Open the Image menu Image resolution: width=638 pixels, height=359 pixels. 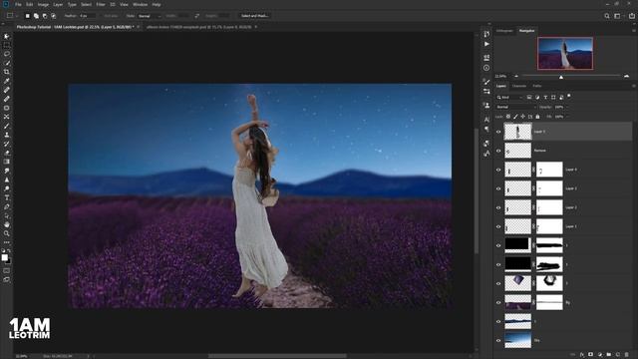(x=43, y=4)
